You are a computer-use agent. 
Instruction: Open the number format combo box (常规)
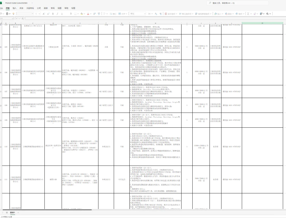pos(138,14)
